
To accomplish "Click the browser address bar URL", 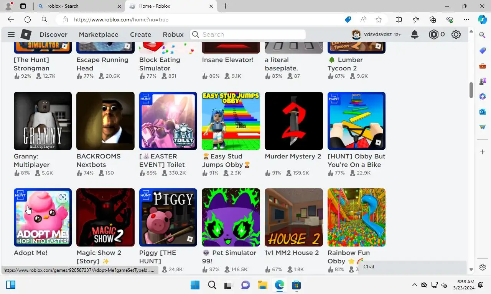I will click(121, 20).
